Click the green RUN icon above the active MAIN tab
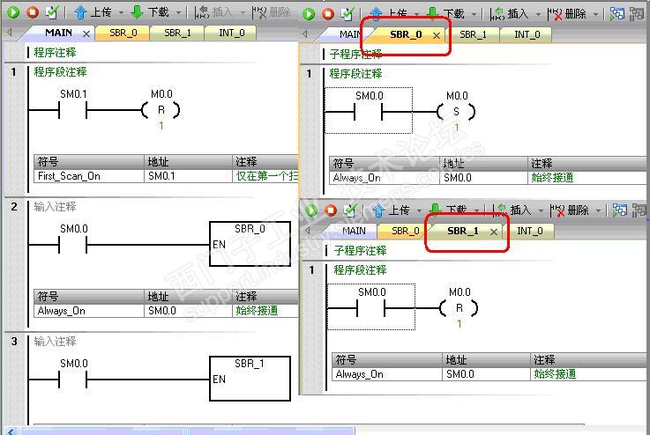The image size is (650, 435). (x=13, y=12)
